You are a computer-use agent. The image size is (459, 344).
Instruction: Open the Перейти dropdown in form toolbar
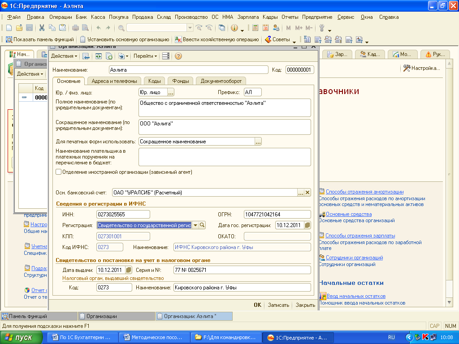(x=145, y=56)
